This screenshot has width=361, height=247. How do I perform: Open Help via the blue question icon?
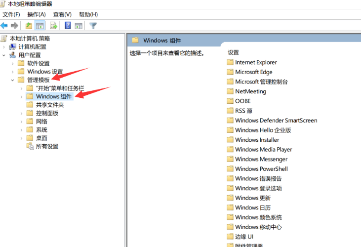(68, 25)
